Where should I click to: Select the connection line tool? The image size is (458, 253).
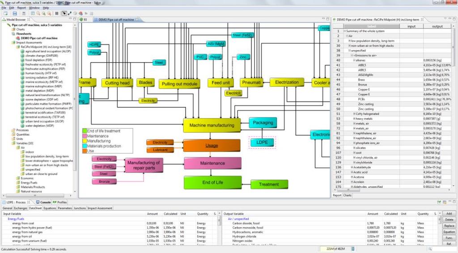[69, 13]
